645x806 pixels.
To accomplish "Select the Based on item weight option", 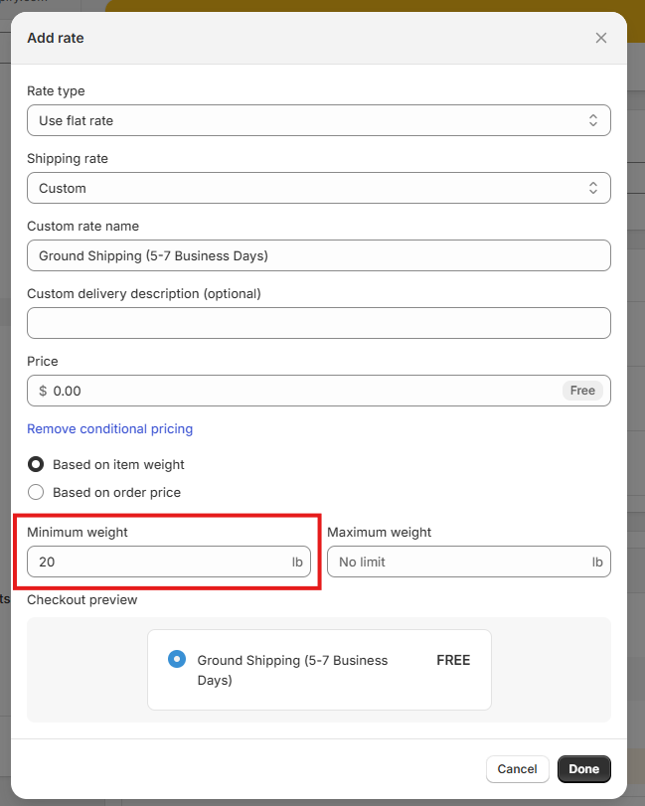I will coord(36,464).
